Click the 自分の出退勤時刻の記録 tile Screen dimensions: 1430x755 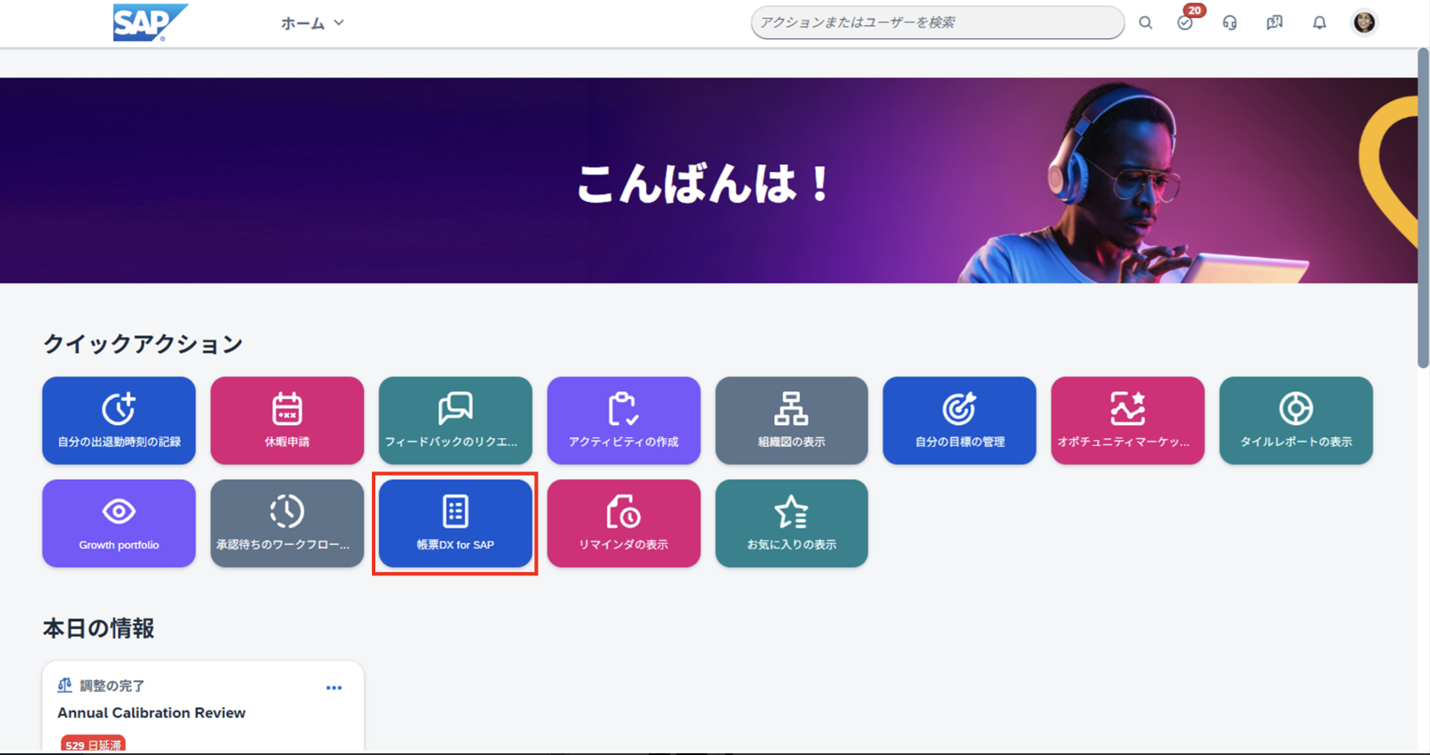point(119,420)
